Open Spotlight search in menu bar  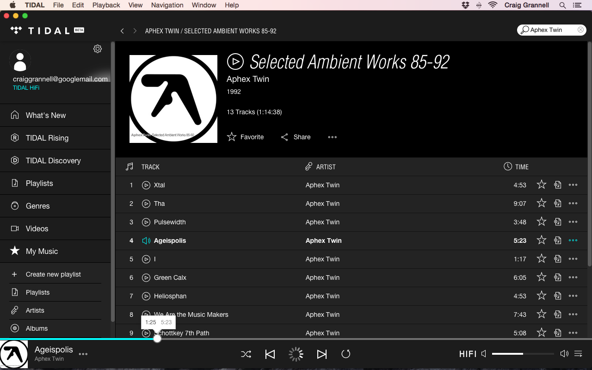click(562, 5)
